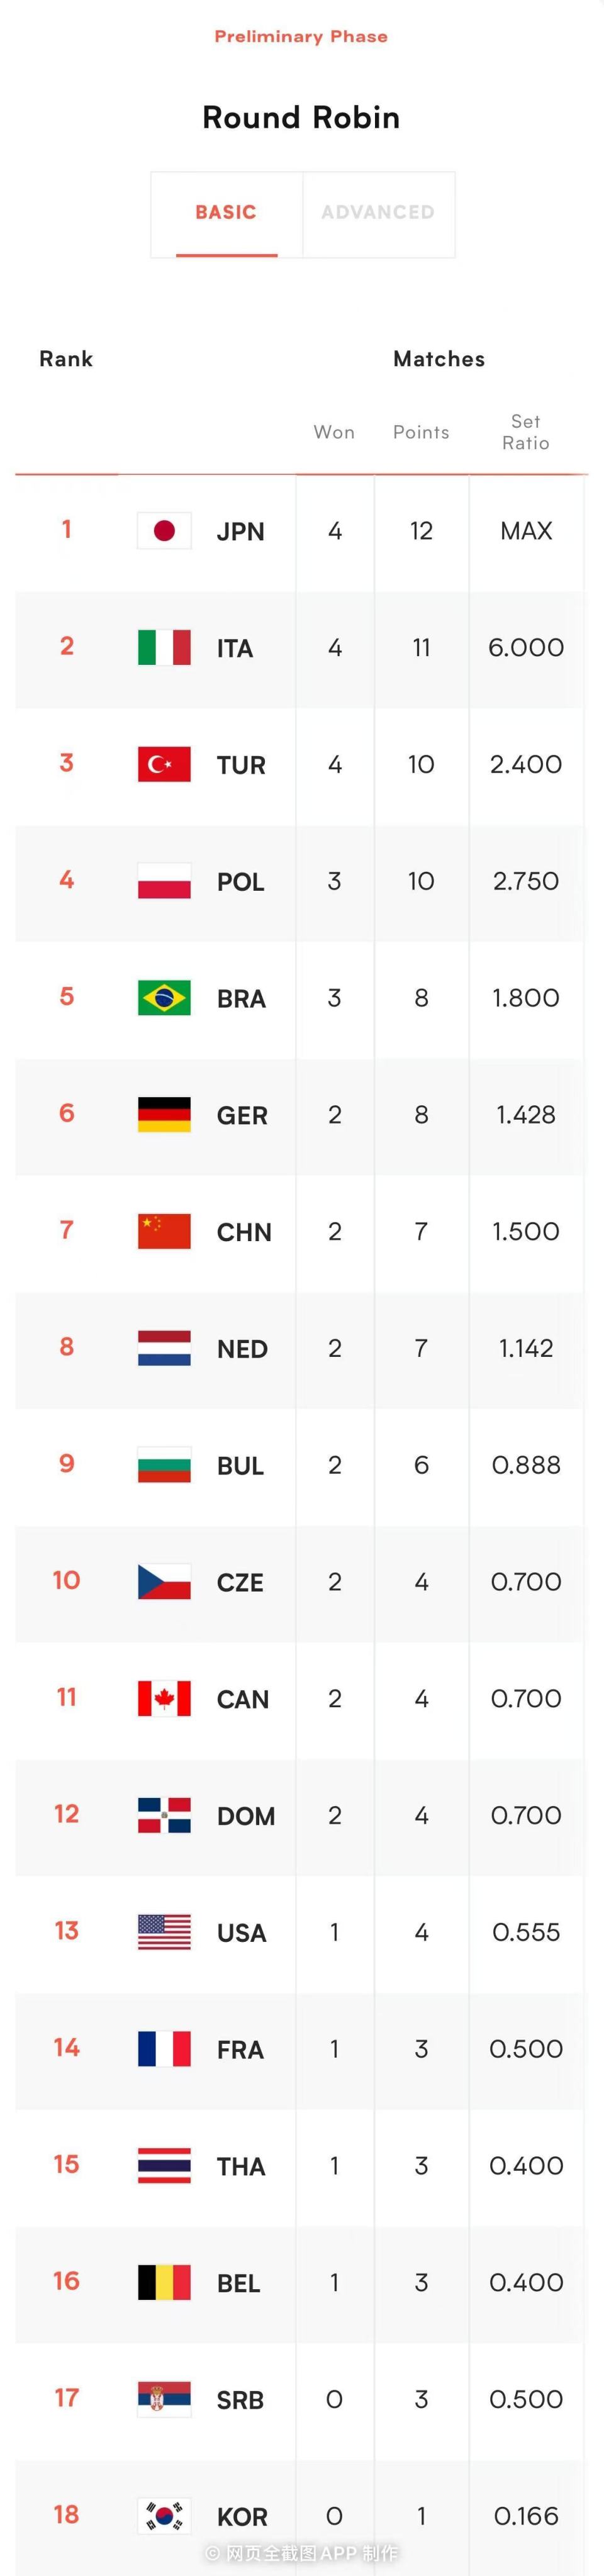Viewport: 604px width, 2576px height.
Task: Click the Canada flag icon
Action: (164, 1699)
